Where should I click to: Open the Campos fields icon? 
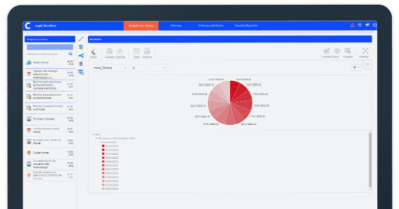tap(348, 51)
